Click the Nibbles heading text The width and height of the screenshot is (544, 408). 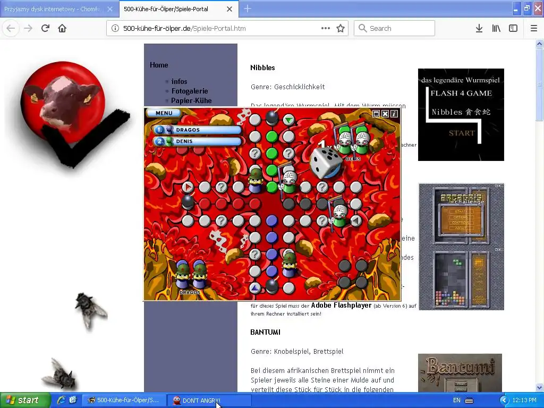[x=262, y=67]
